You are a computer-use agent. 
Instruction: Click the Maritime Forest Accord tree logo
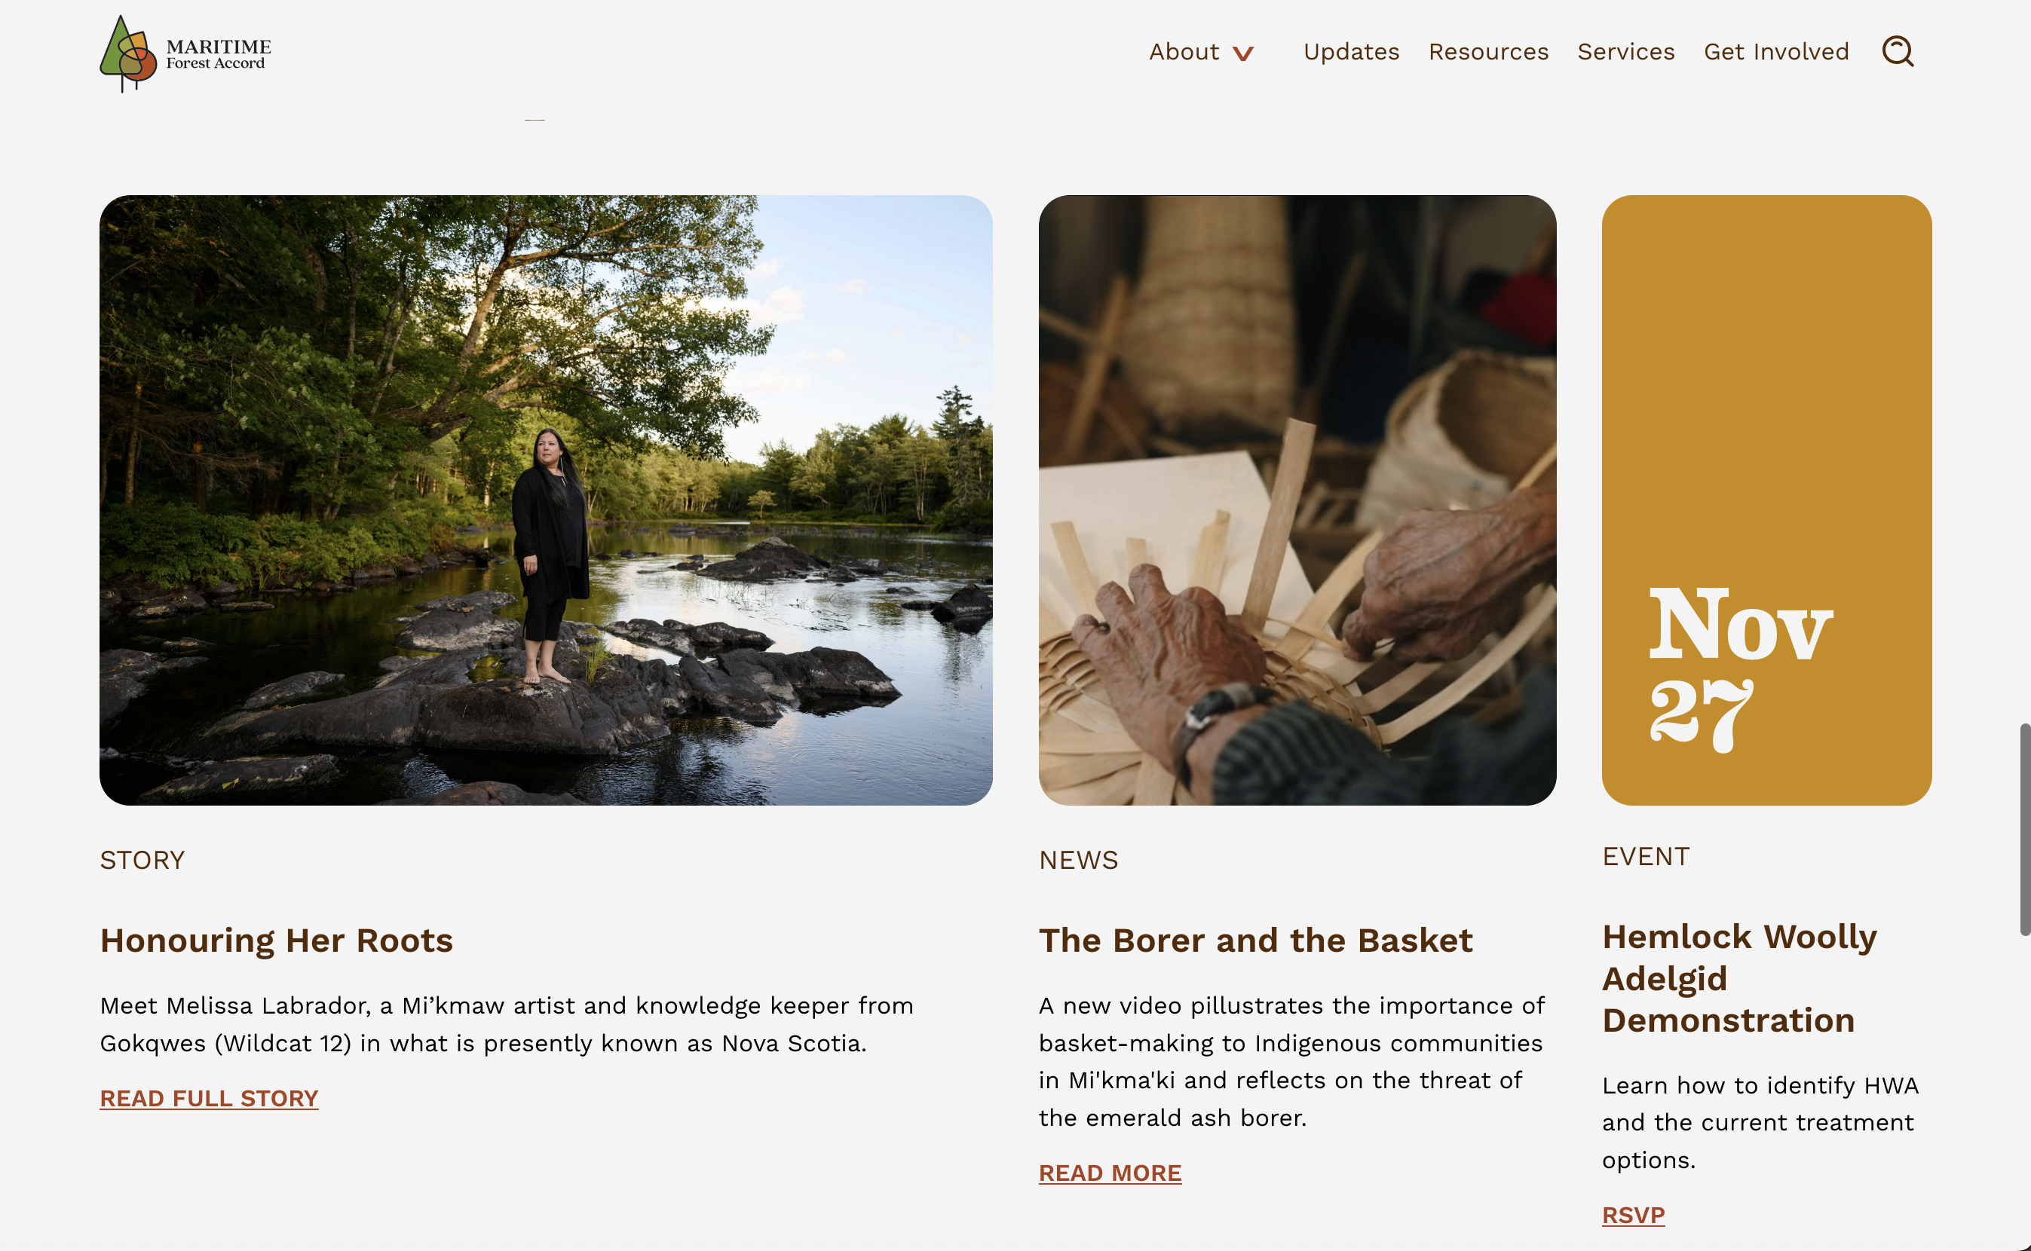(128, 54)
